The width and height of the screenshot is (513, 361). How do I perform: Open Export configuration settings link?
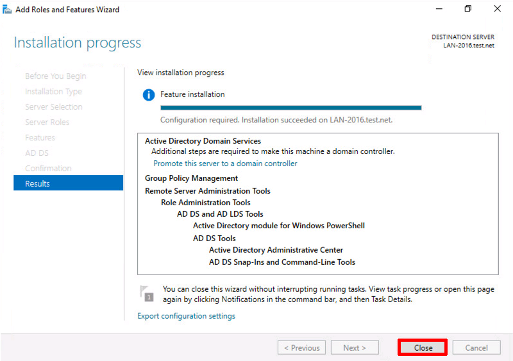click(x=186, y=316)
